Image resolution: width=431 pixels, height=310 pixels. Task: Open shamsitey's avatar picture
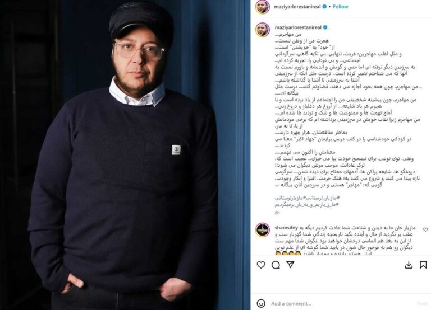[263, 230]
